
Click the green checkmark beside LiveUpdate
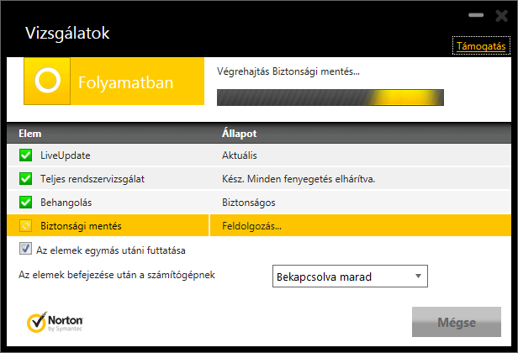25,155
